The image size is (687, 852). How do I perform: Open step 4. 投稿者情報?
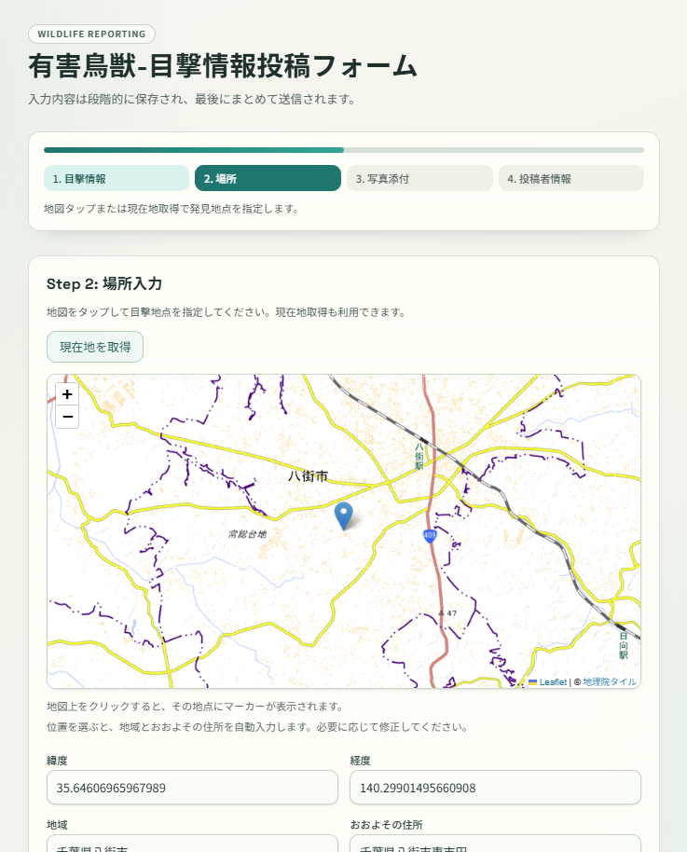(570, 178)
